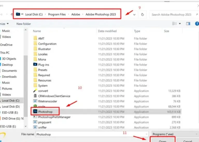199x142 pixels.
Task: Click the 386 KB size value
Action: (x=176, y=96)
